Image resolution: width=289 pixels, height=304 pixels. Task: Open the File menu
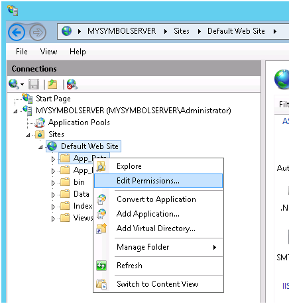click(22, 52)
